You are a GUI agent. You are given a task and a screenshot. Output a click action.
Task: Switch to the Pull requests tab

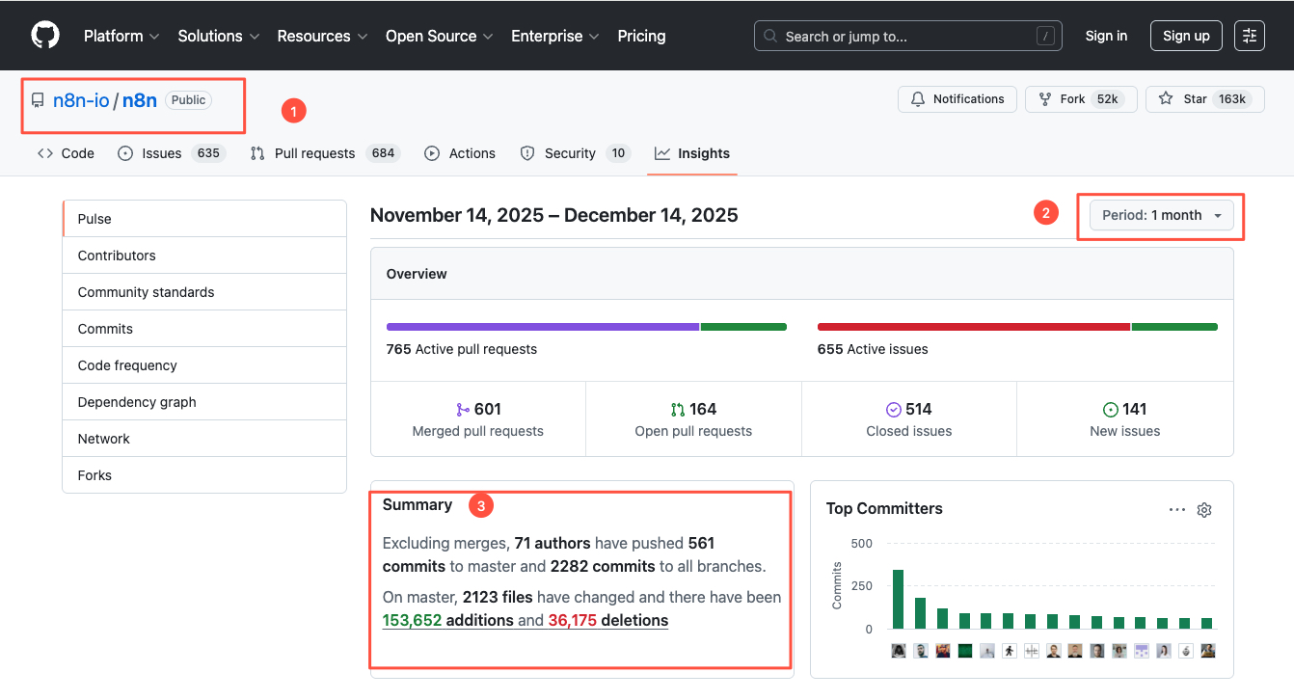click(x=324, y=153)
